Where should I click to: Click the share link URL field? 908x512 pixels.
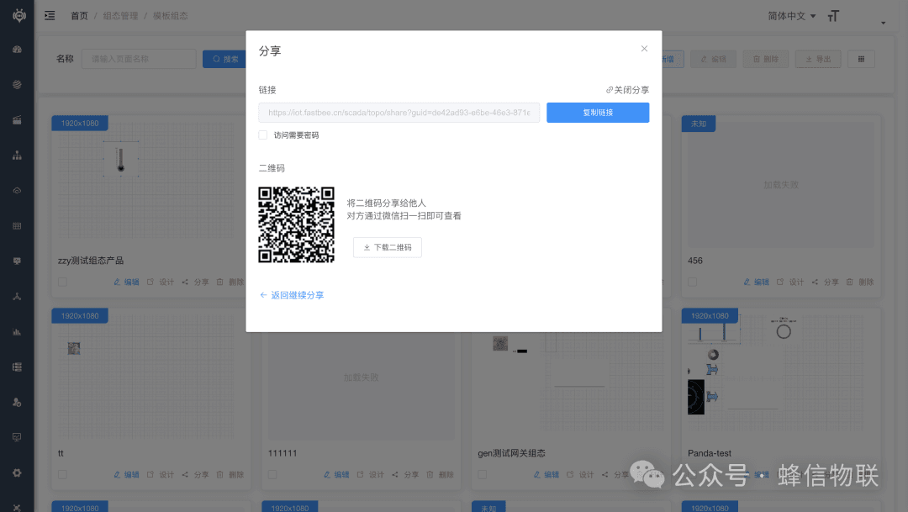pos(399,113)
